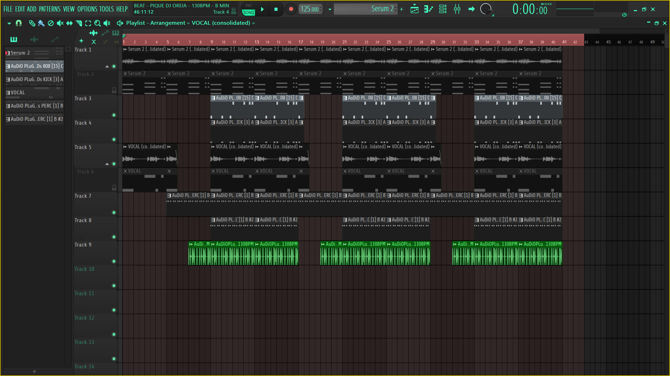This screenshot has width=670, height=376.
Task: Switch transport from PAT to SONG mode
Action: point(248,9)
